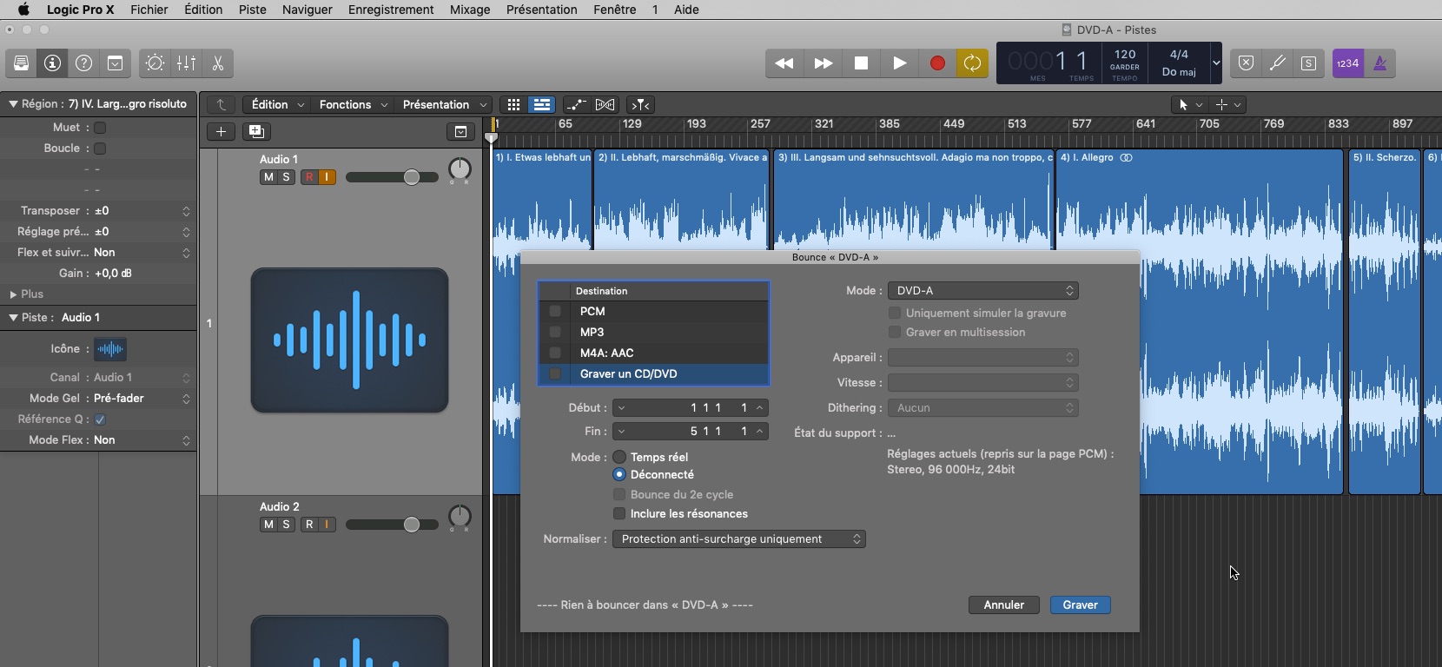This screenshot has width=1442, height=667.
Task: Expand the Plus disclosure triangle
Action: tap(13, 294)
